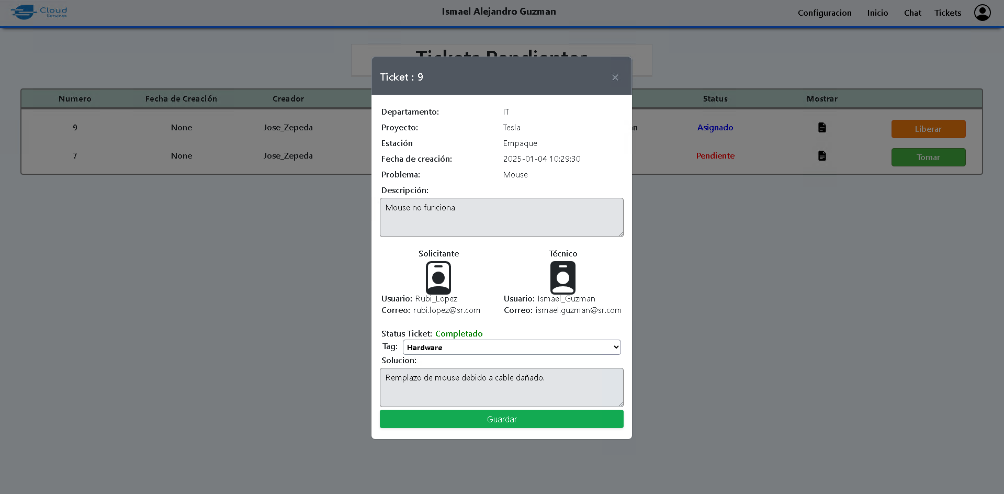Open the Chat page
The height and width of the screenshot is (494, 1004).
912,13
